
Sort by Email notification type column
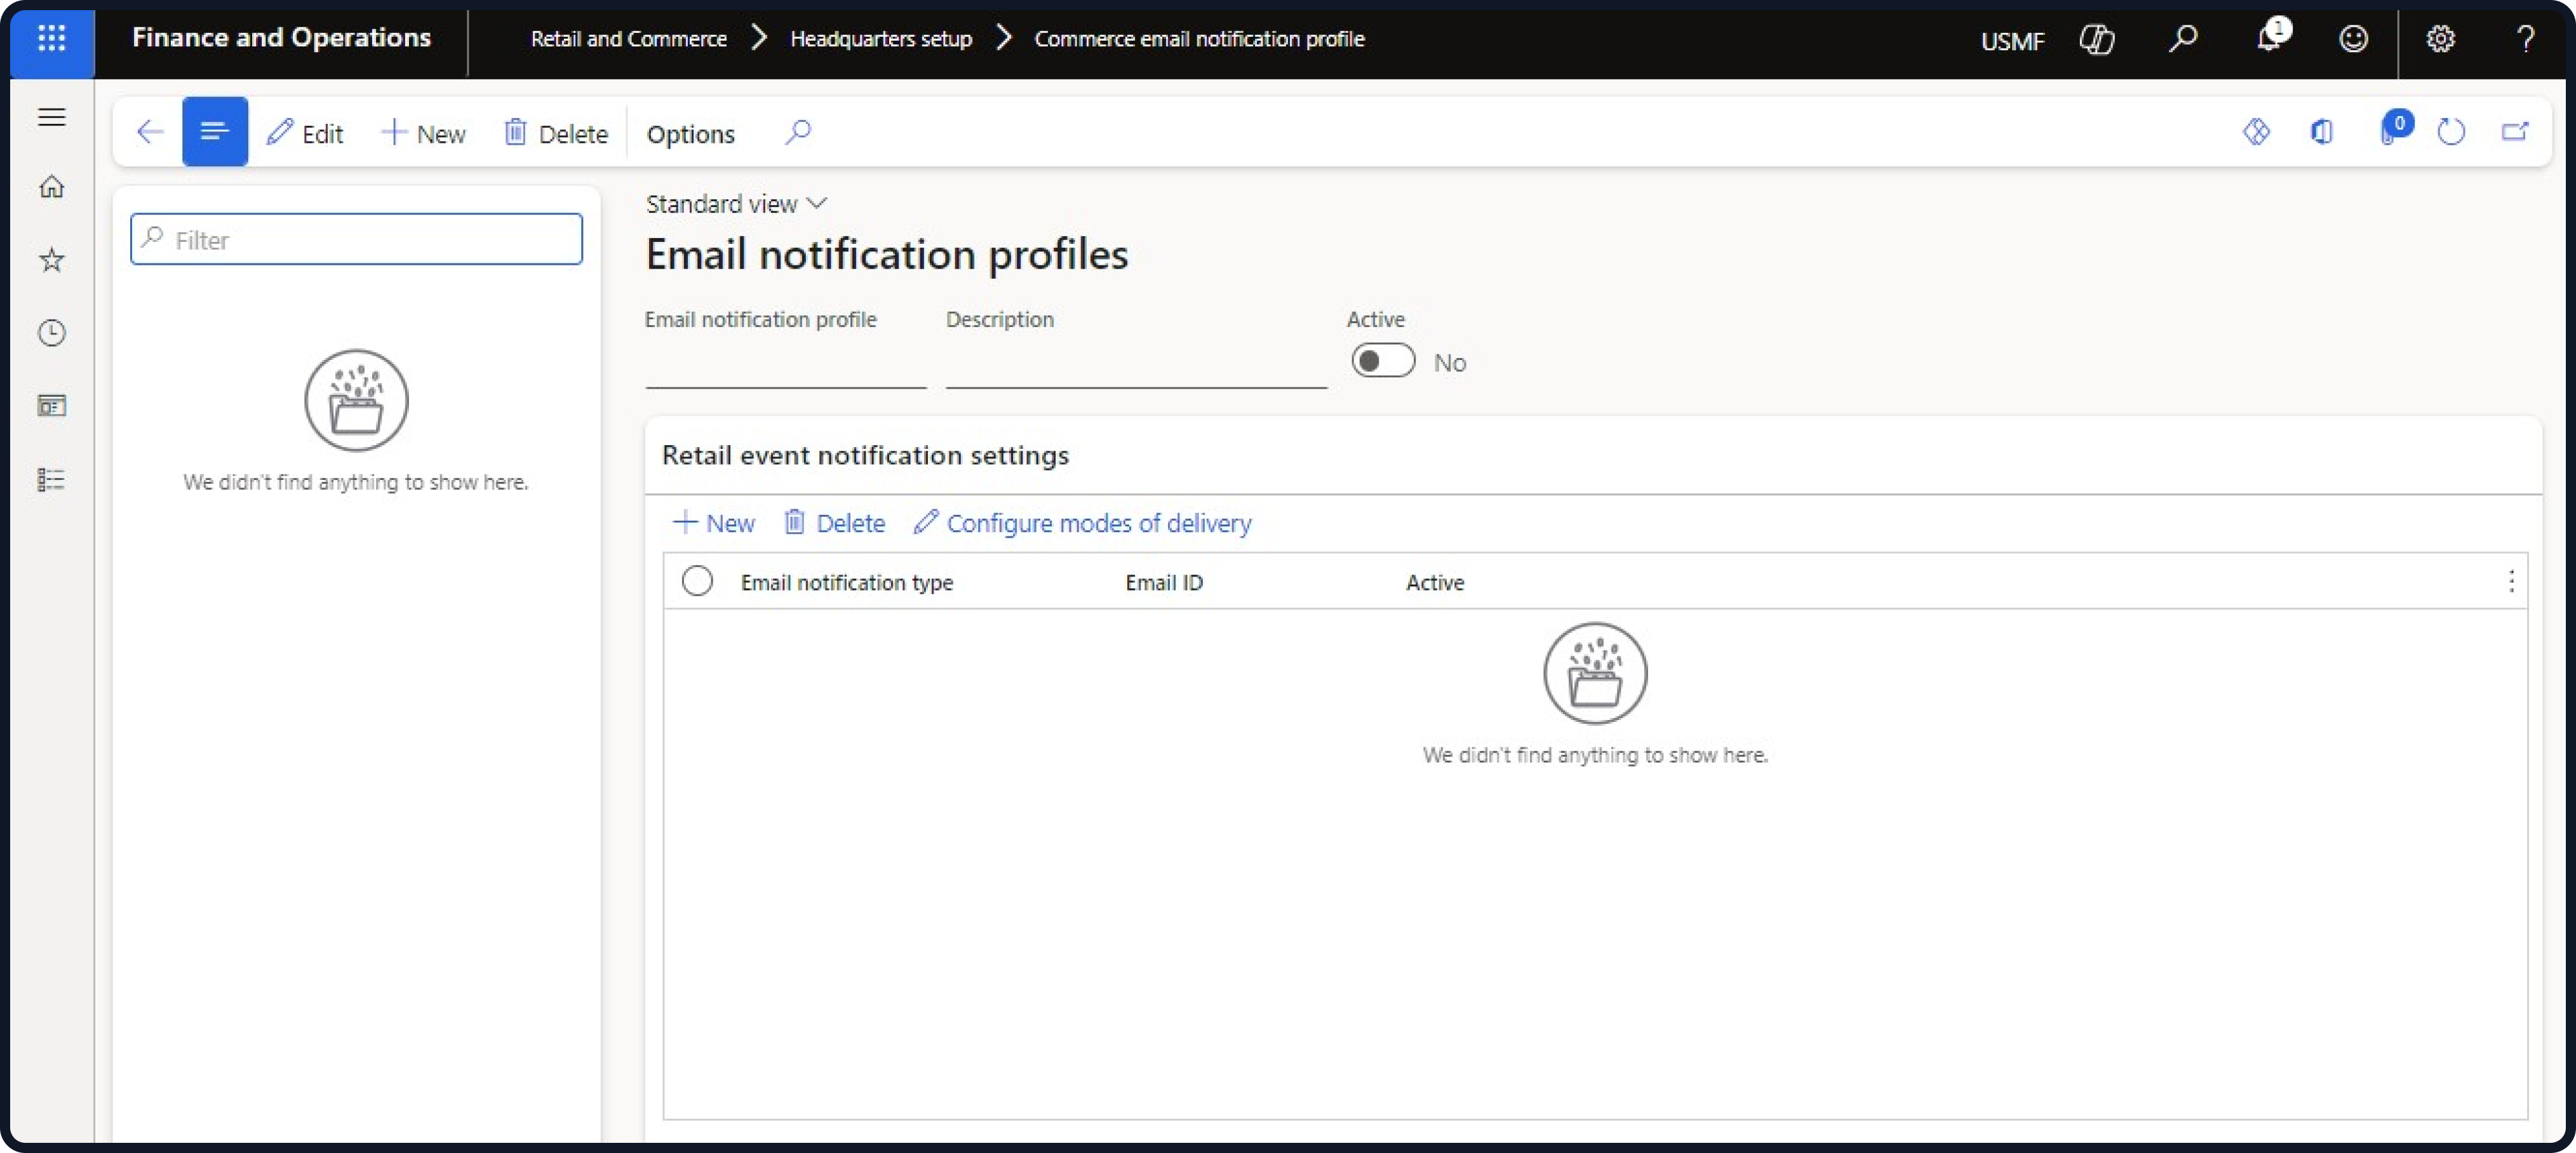click(846, 583)
